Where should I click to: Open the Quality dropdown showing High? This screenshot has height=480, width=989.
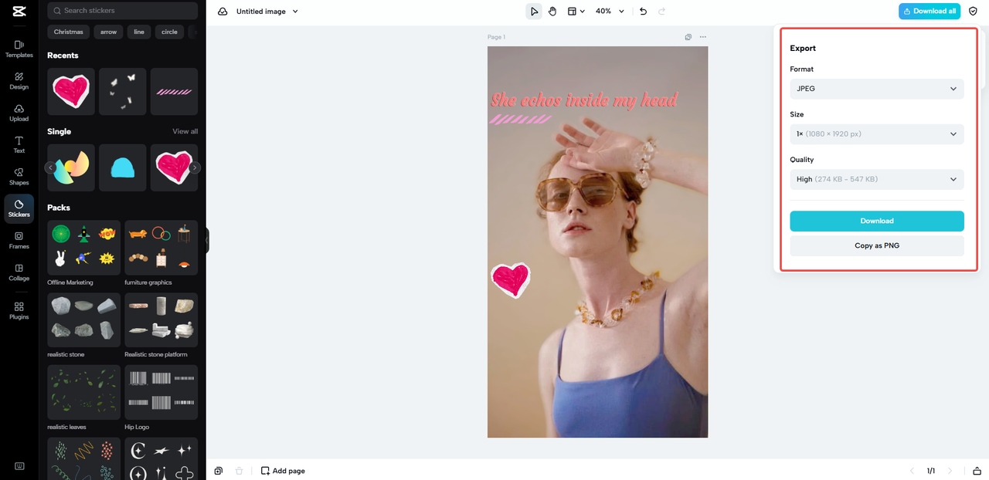point(877,179)
